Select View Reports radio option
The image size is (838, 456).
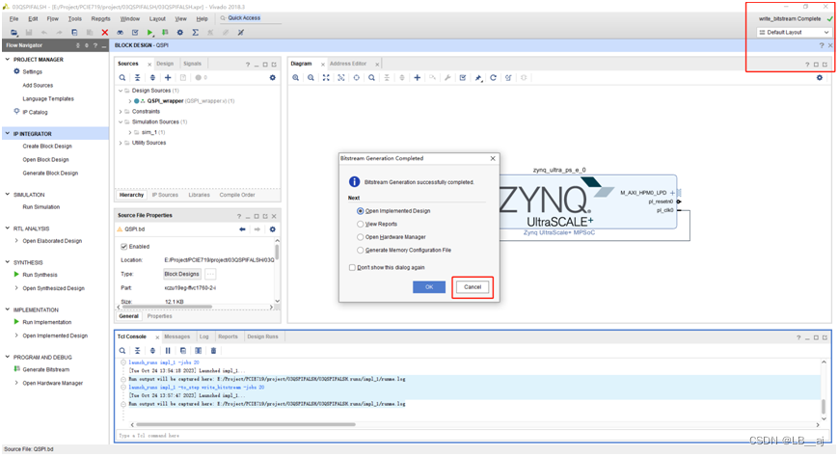(x=361, y=224)
